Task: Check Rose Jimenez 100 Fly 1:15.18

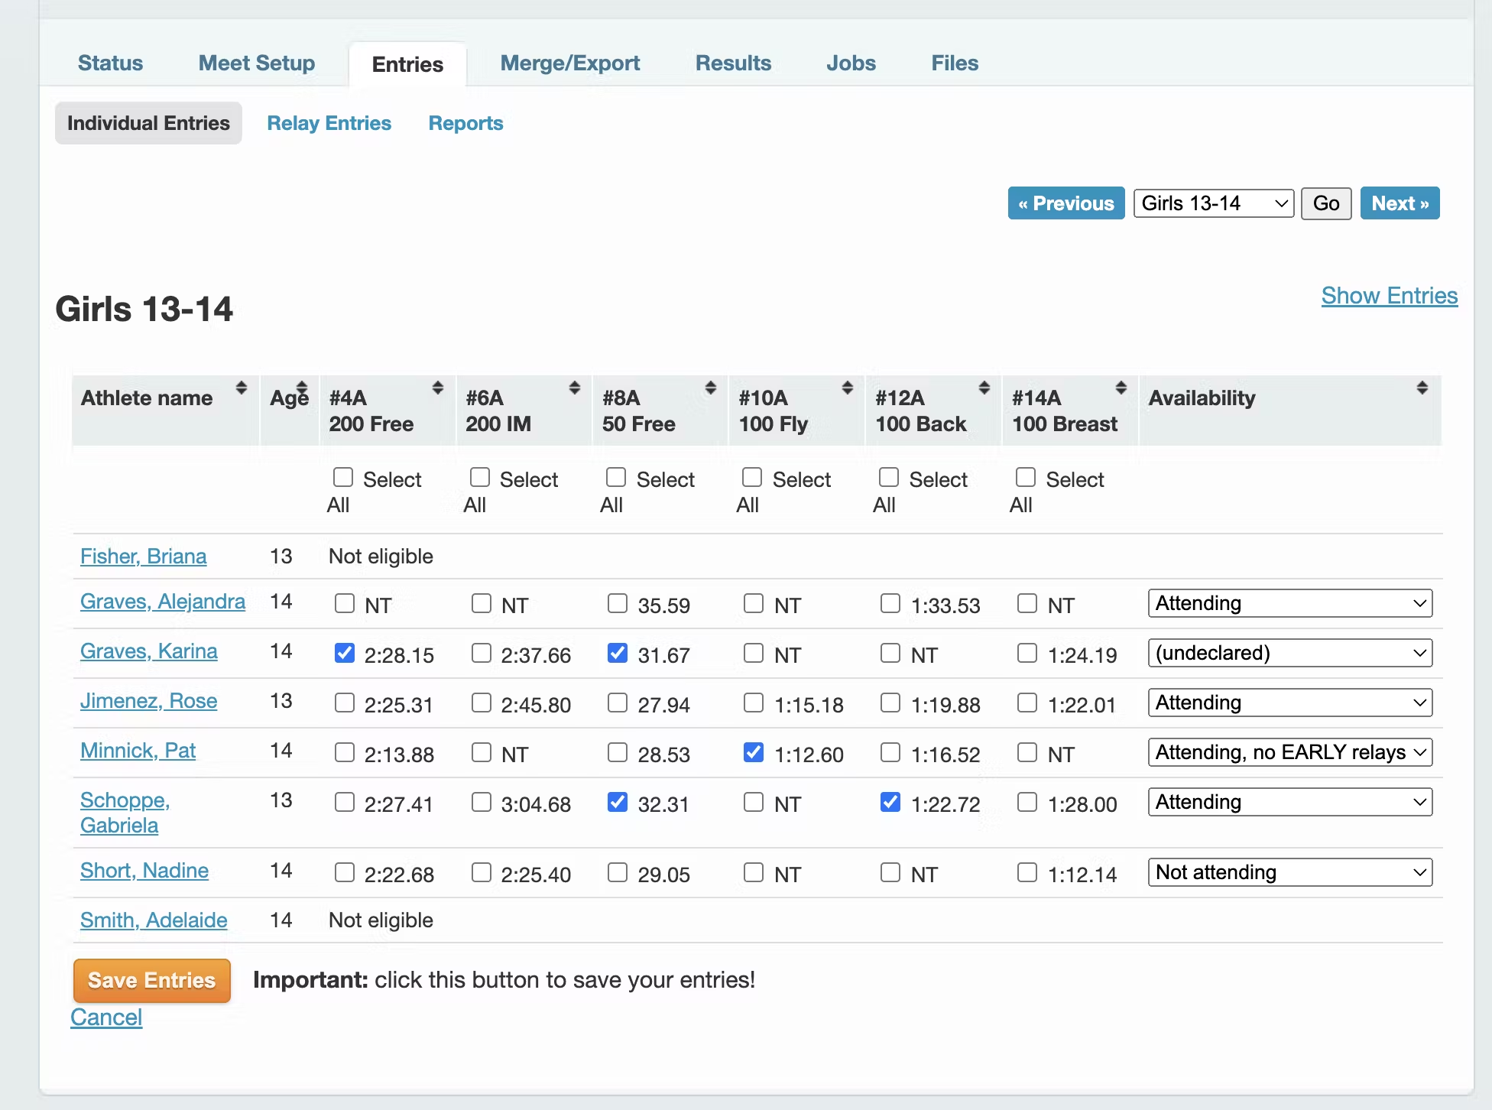Action: coord(754,703)
